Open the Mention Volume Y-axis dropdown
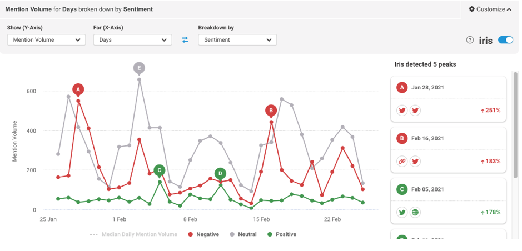Screen dimensions: 522x251 click(x=46, y=40)
